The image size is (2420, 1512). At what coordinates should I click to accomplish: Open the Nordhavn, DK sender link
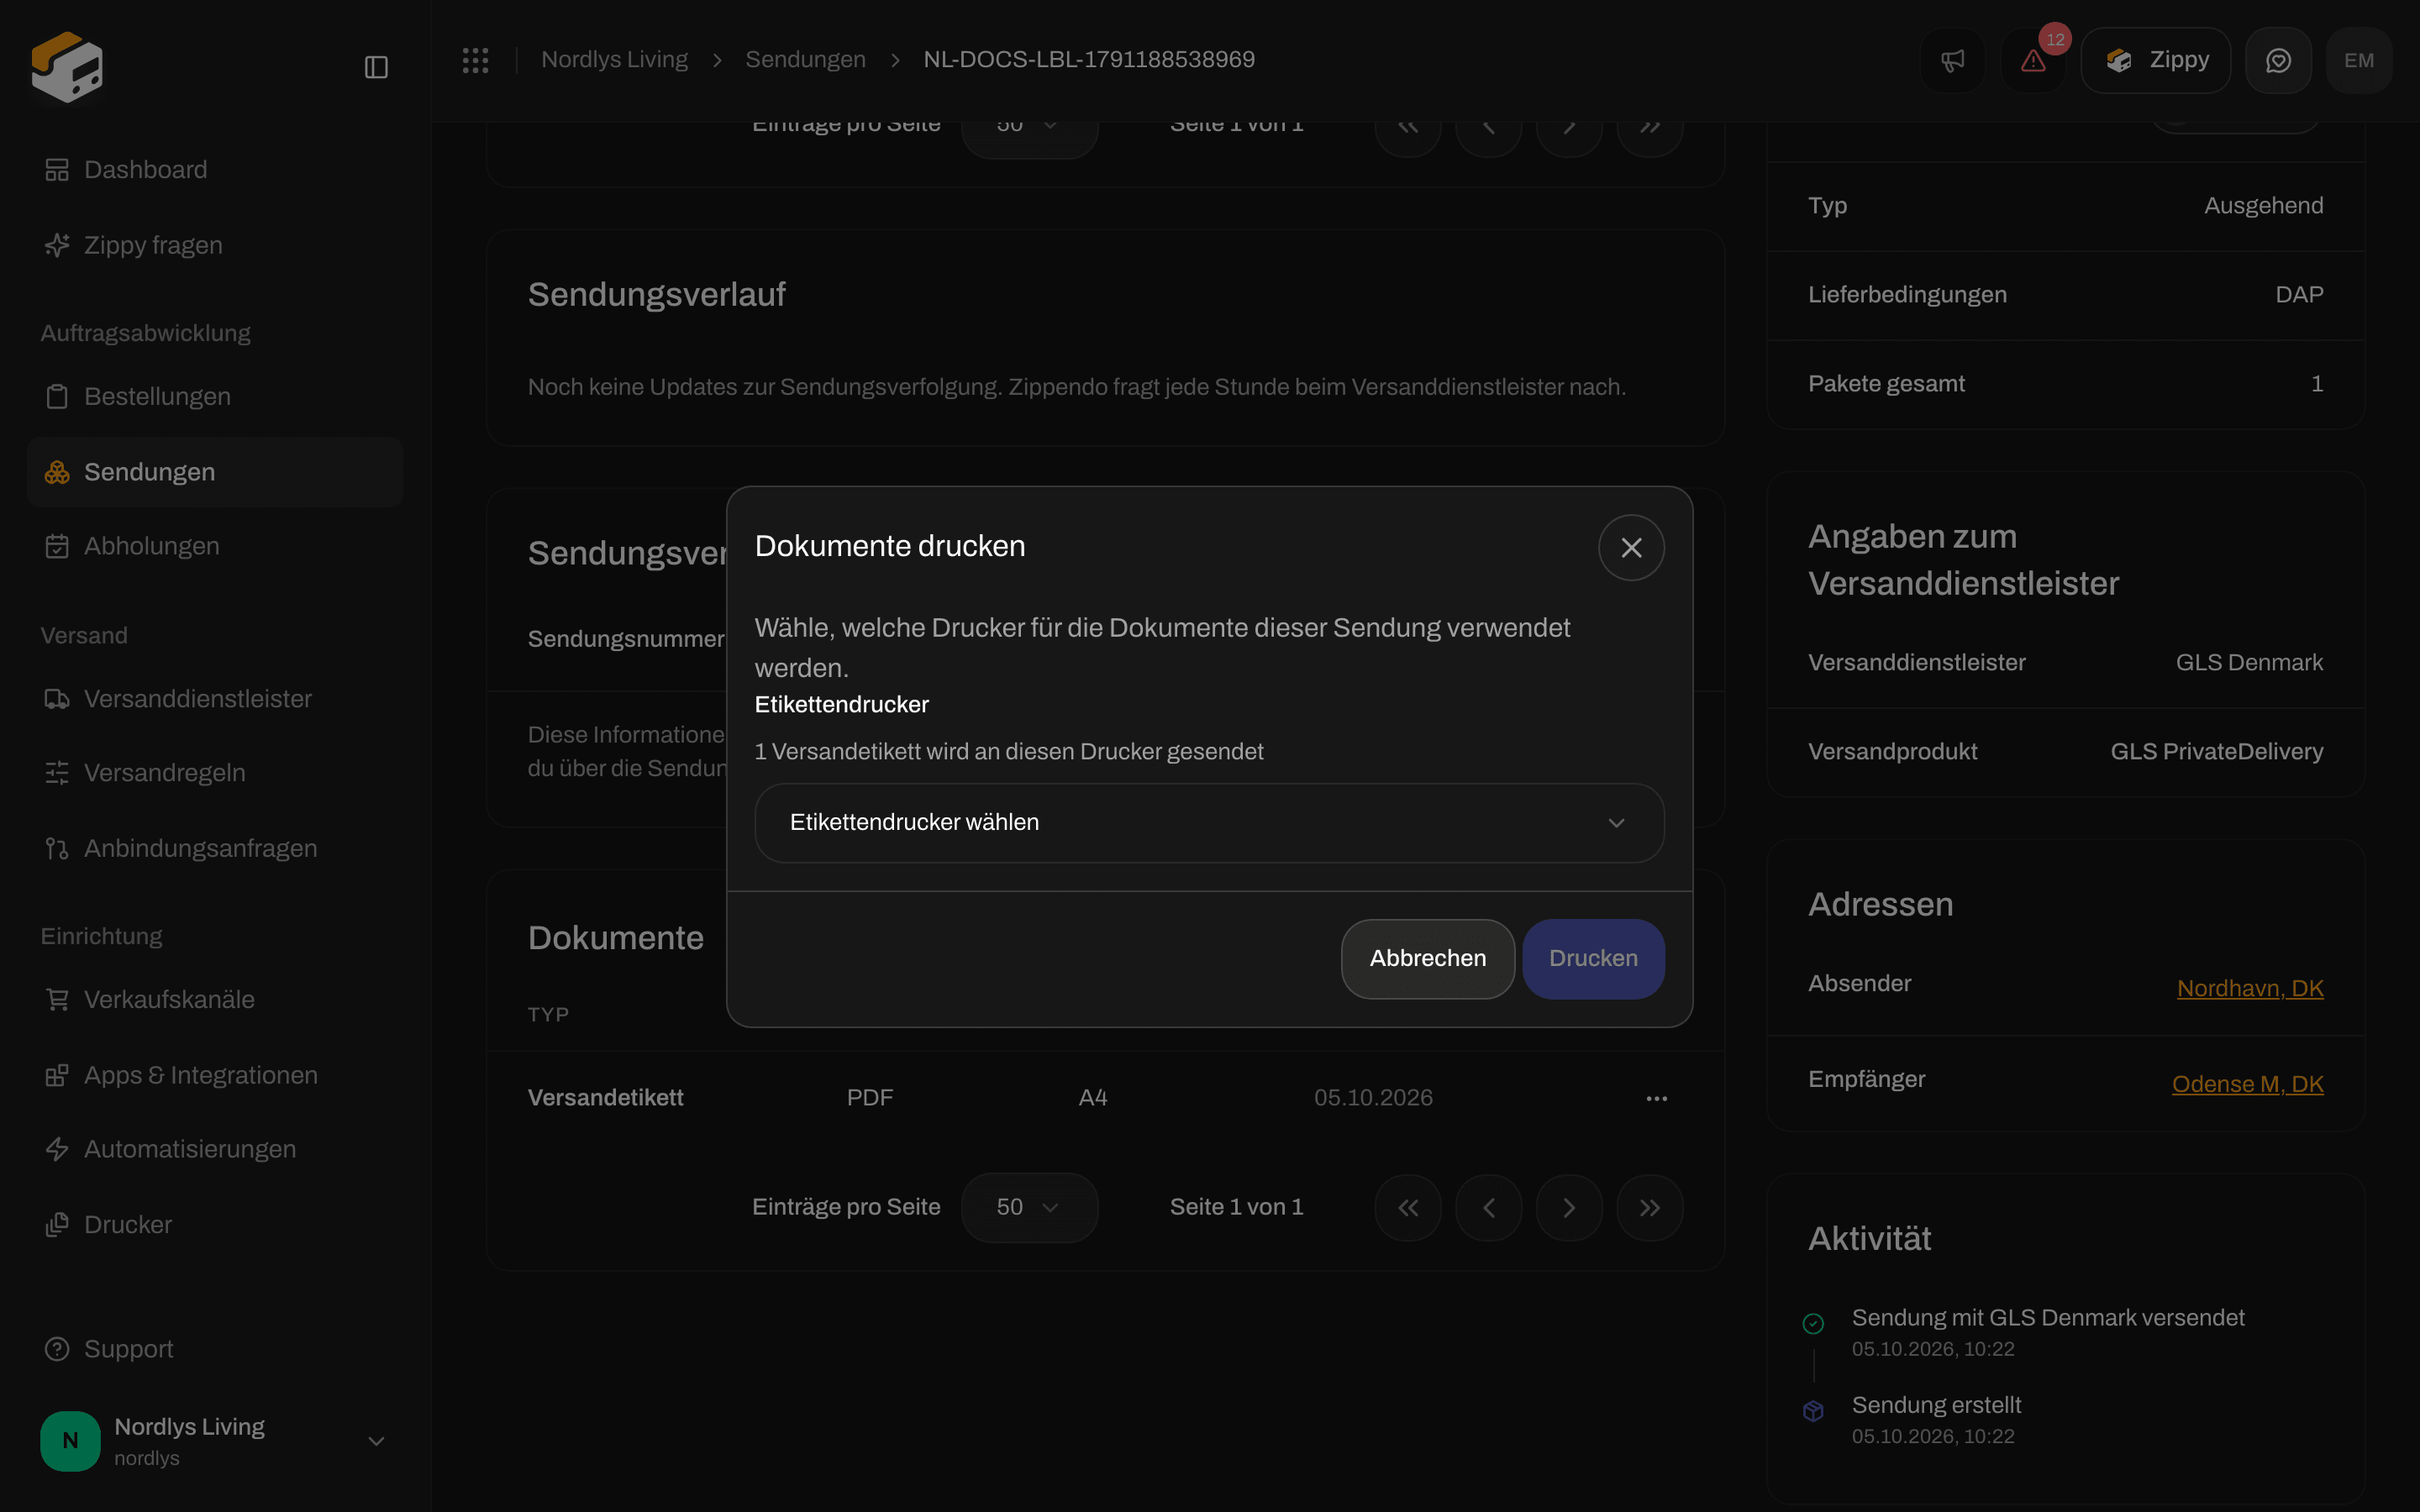tap(2250, 987)
